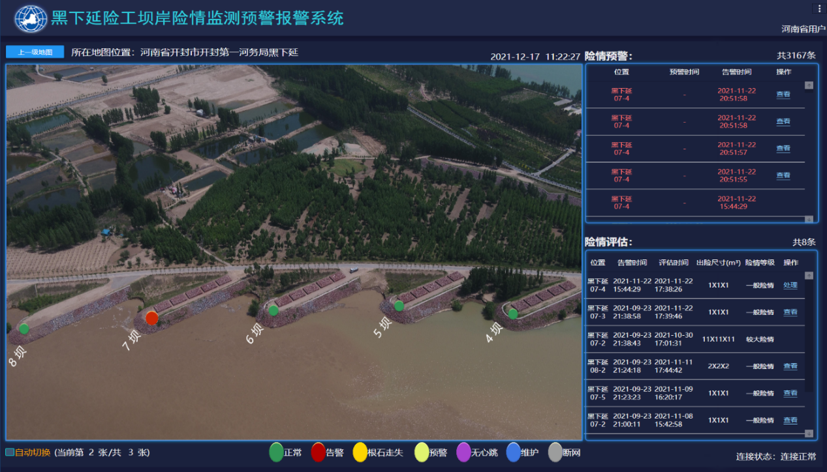The width and height of the screenshot is (827, 472).
Task: Click the system globe logo in header
Action: coord(31,18)
